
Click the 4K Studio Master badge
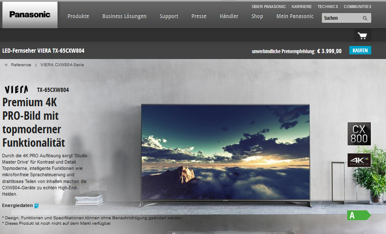coord(359,160)
